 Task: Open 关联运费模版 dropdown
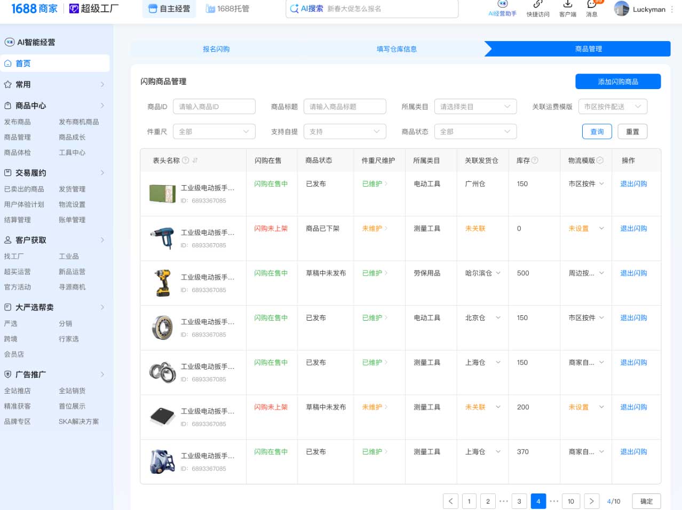pyautogui.click(x=613, y=107)
